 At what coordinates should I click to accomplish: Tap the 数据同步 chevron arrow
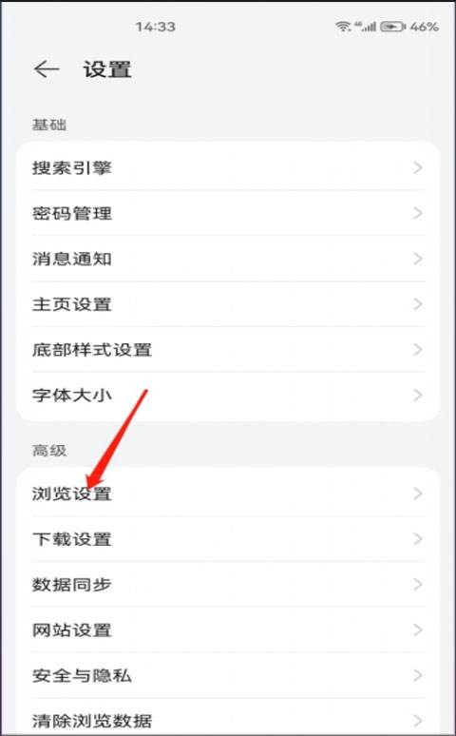click(418, 585)
